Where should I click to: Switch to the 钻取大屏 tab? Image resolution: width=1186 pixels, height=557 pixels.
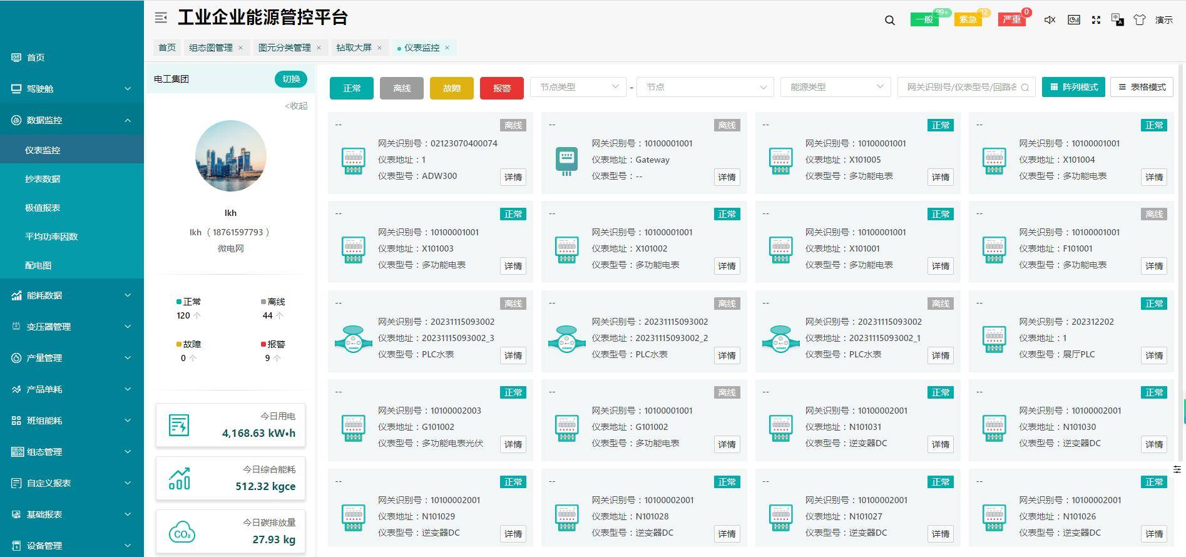pyautogui.click(x=354, y=48)
